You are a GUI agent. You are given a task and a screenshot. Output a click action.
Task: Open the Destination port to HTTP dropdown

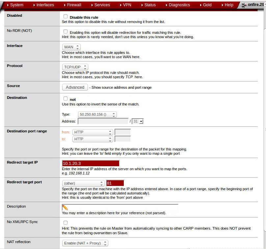[93, 139]
